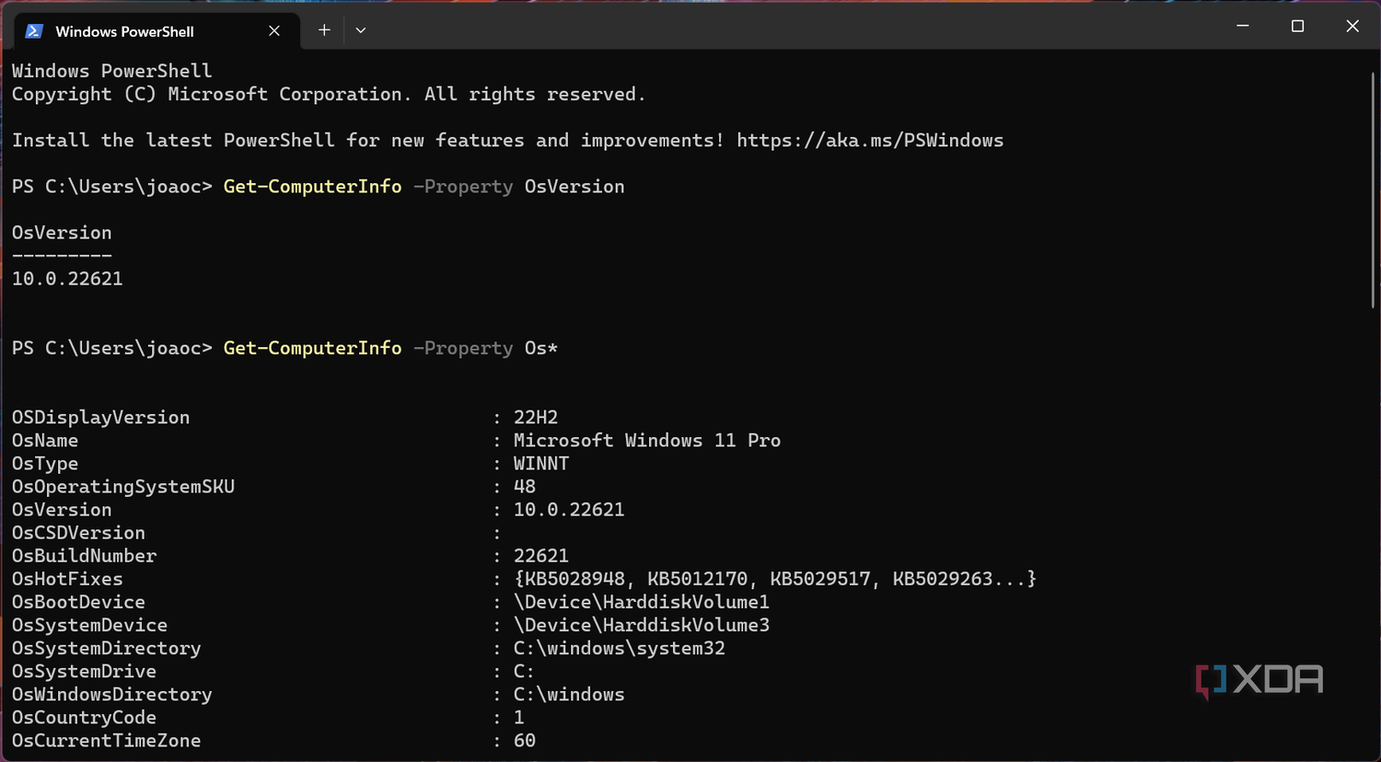The image size is (1381, 762).
Task: Maximize the Windows Terminal window
Action: click(x=1298, y=26)
